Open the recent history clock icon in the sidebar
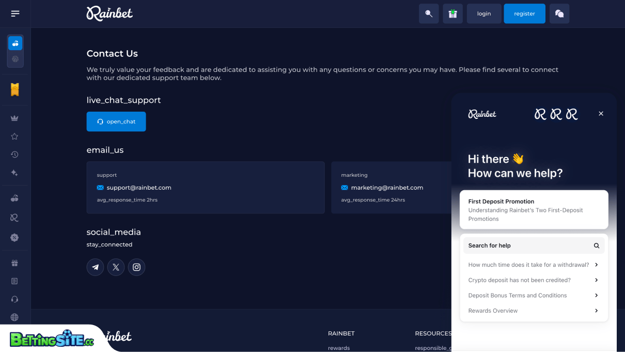The width and height of the screenshot is (625, 352). click(x=14, y=155)
